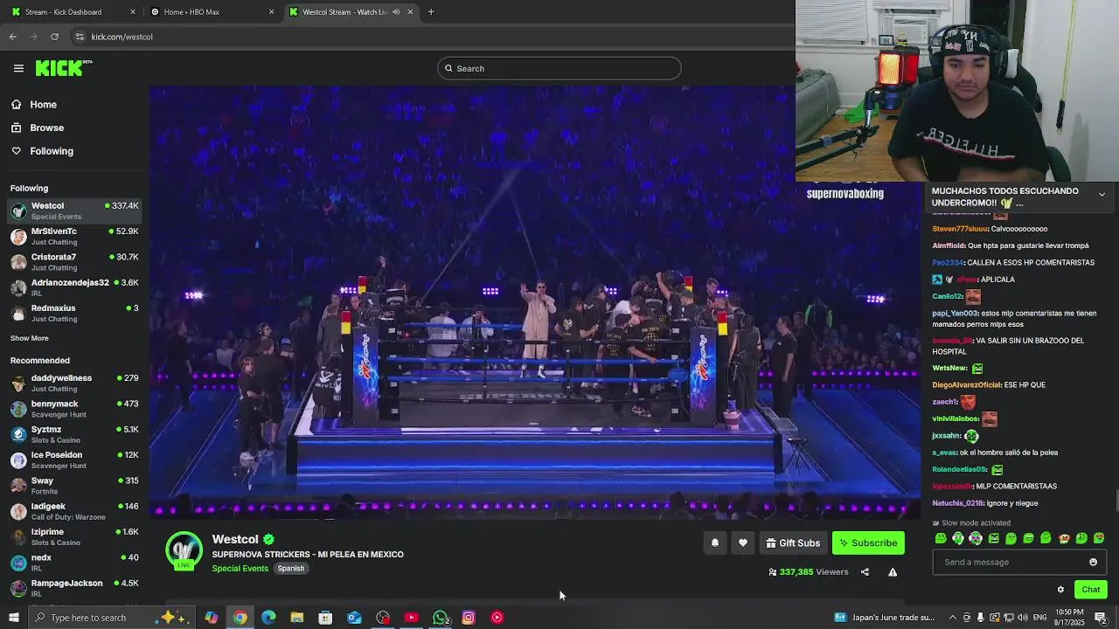Open YouTube app from taskbar
This screenshot has height=629, width=1119.
411,618
